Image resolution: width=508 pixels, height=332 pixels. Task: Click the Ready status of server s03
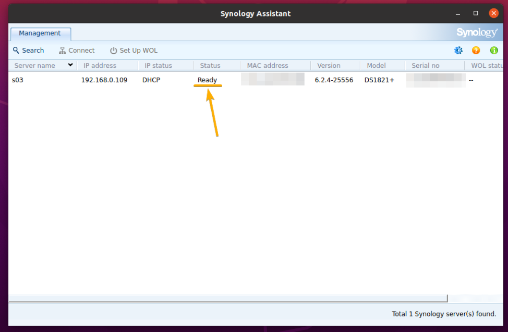[x=207, y=80]
